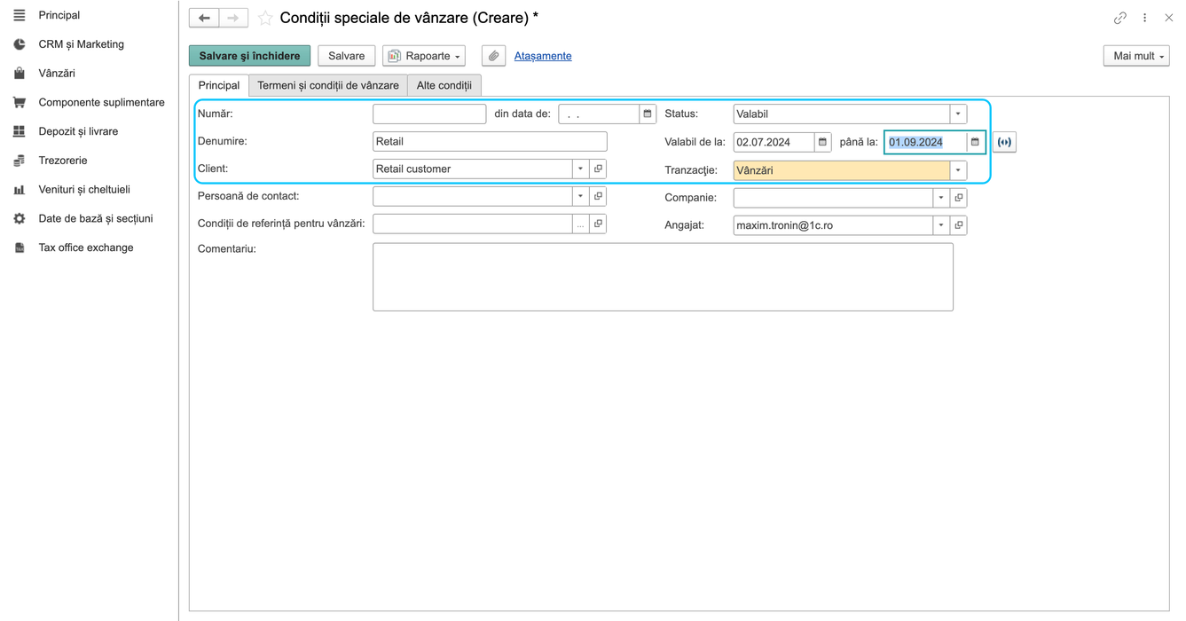Expand the Angajat dropdown
Image resolution: width=1186 pixels, height=621 pixels.
[x=941, y=225]
